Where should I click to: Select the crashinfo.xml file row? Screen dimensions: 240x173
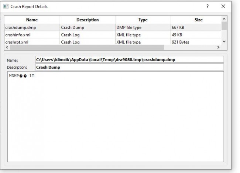113,35
